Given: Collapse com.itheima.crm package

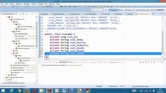Looking at the screenshot, I should click(x=9, y=19).
